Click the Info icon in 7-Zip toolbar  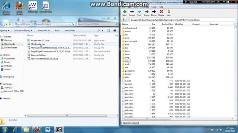coord(168,13)
